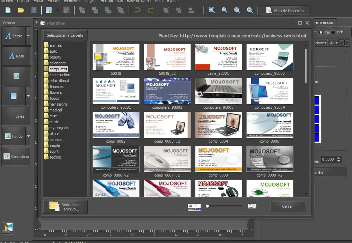Click Abrir desde archivo button
This screenshot has height=243, width=352.
[x=65, y=207]
